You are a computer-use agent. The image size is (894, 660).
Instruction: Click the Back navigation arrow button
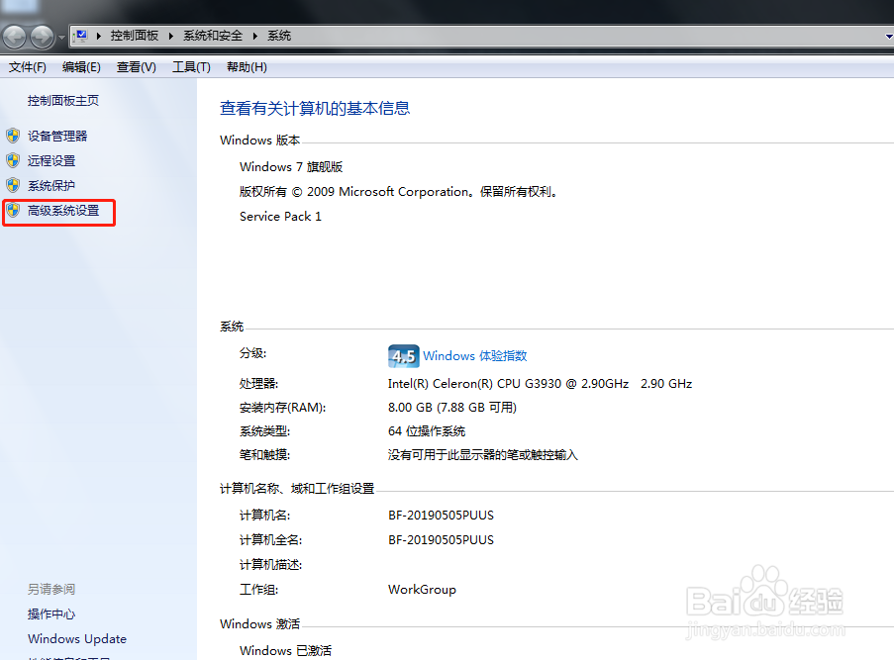[15, 37]
